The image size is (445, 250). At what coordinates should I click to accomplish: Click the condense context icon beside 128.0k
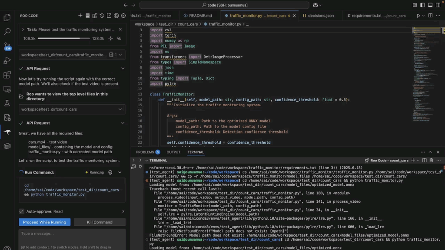[111, 38]
